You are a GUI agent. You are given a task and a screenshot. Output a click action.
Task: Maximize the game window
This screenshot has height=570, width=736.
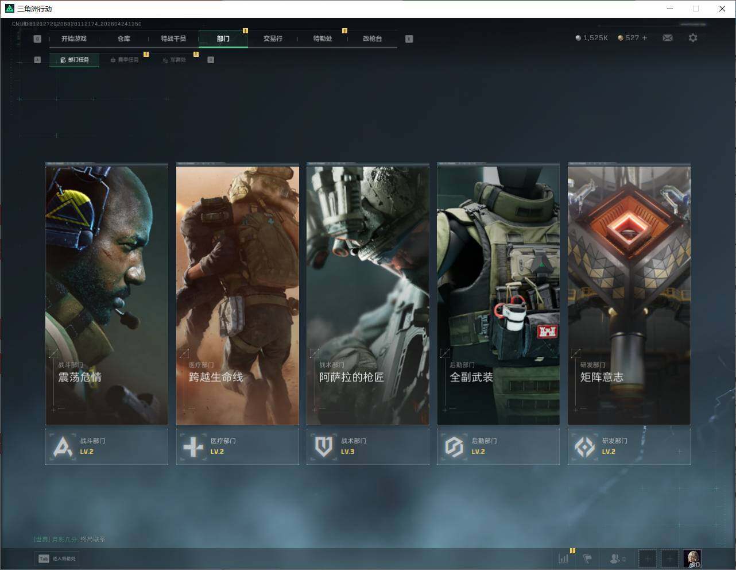pos(696,9)
